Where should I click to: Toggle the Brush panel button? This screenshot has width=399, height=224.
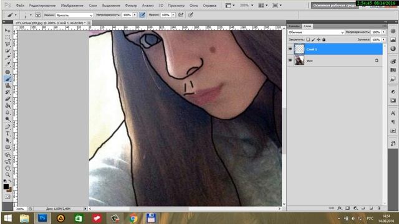[x=38, y=15]
